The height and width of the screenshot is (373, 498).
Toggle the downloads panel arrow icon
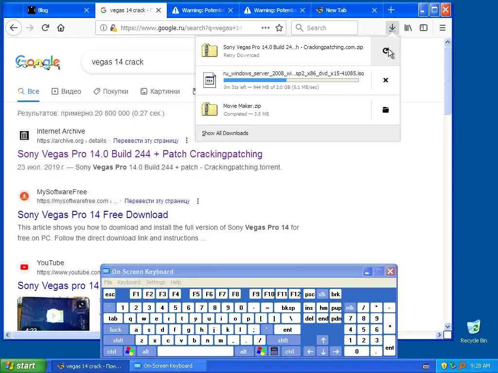(x=392, y=28)
